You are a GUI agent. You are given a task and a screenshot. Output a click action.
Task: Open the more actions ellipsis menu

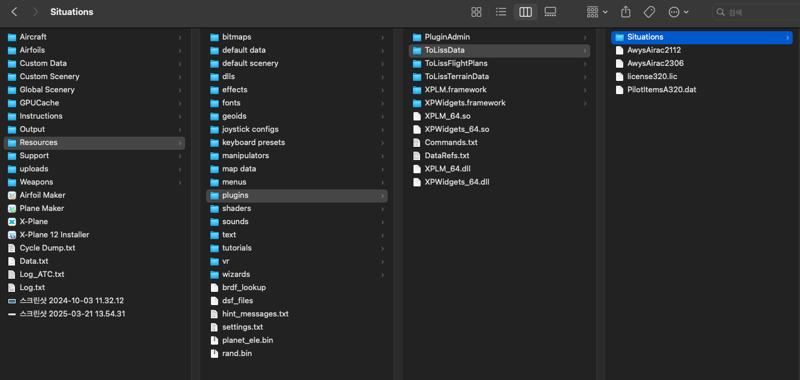pos(678,12)
